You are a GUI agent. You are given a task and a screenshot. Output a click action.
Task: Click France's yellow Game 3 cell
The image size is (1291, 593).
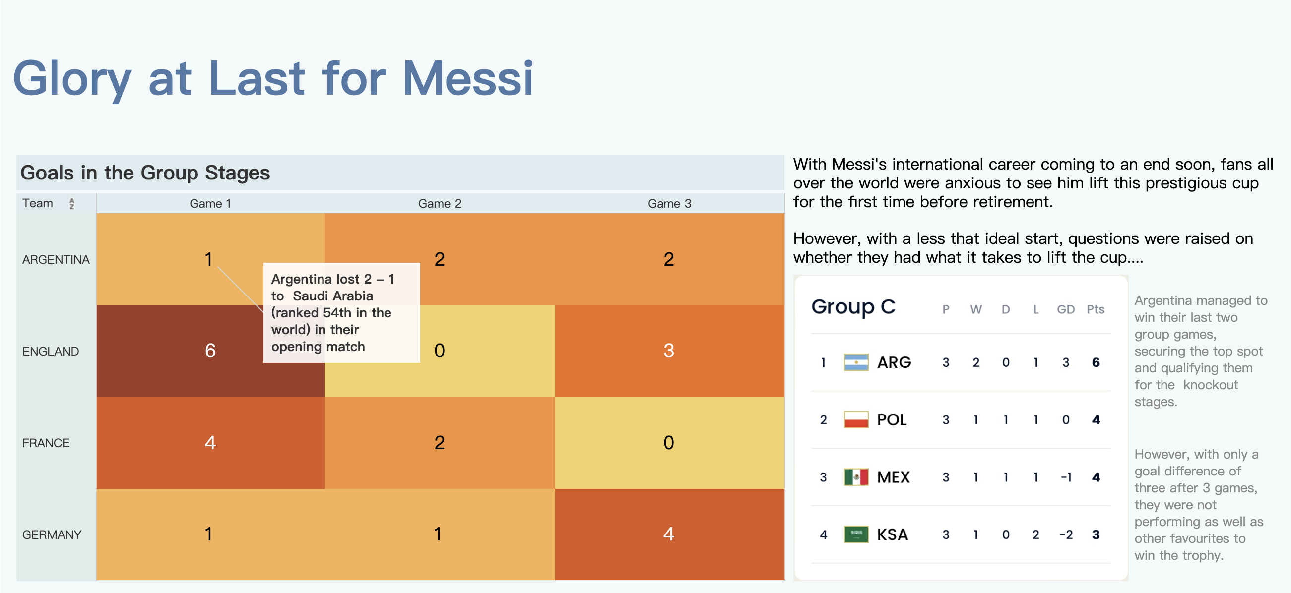point(669,443)
